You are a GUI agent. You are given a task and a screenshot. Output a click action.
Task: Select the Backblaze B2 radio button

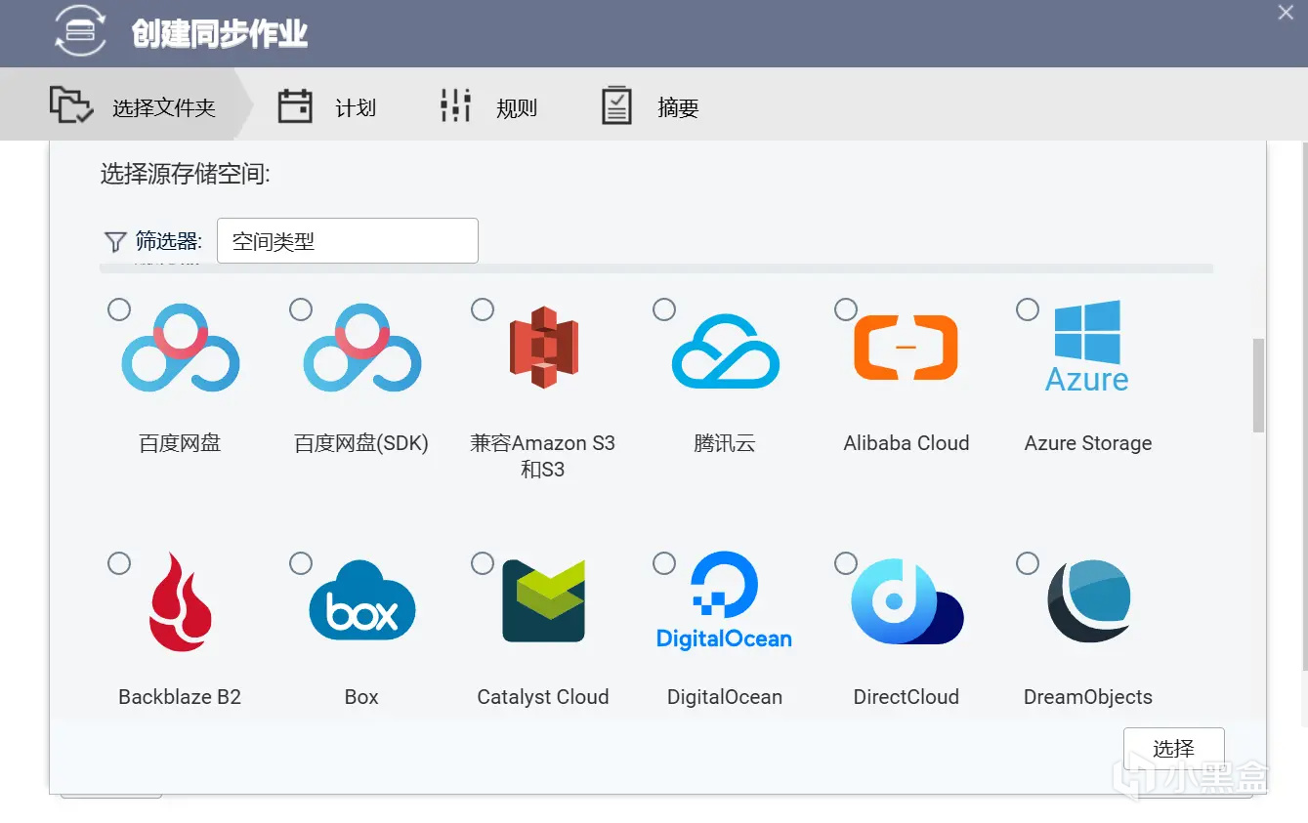point(119,563)
